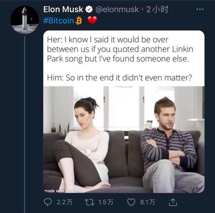Screen dimensions: 215x213
Task: Expand the couple on couch photo
Action: click(124, 139)
